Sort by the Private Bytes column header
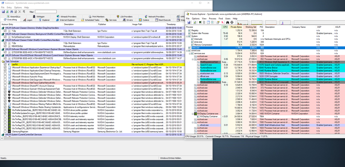Viewport: 345px width, 167px height. [236, 27]
